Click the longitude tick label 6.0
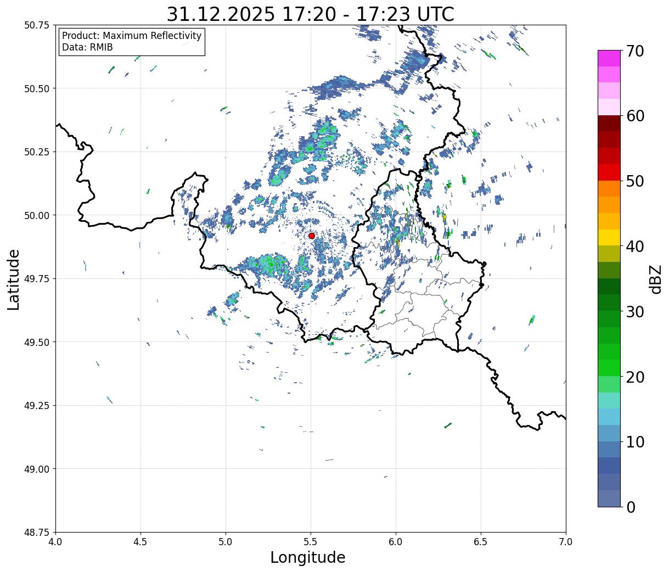This screenshot has width=669, height=571. (396, 542)
